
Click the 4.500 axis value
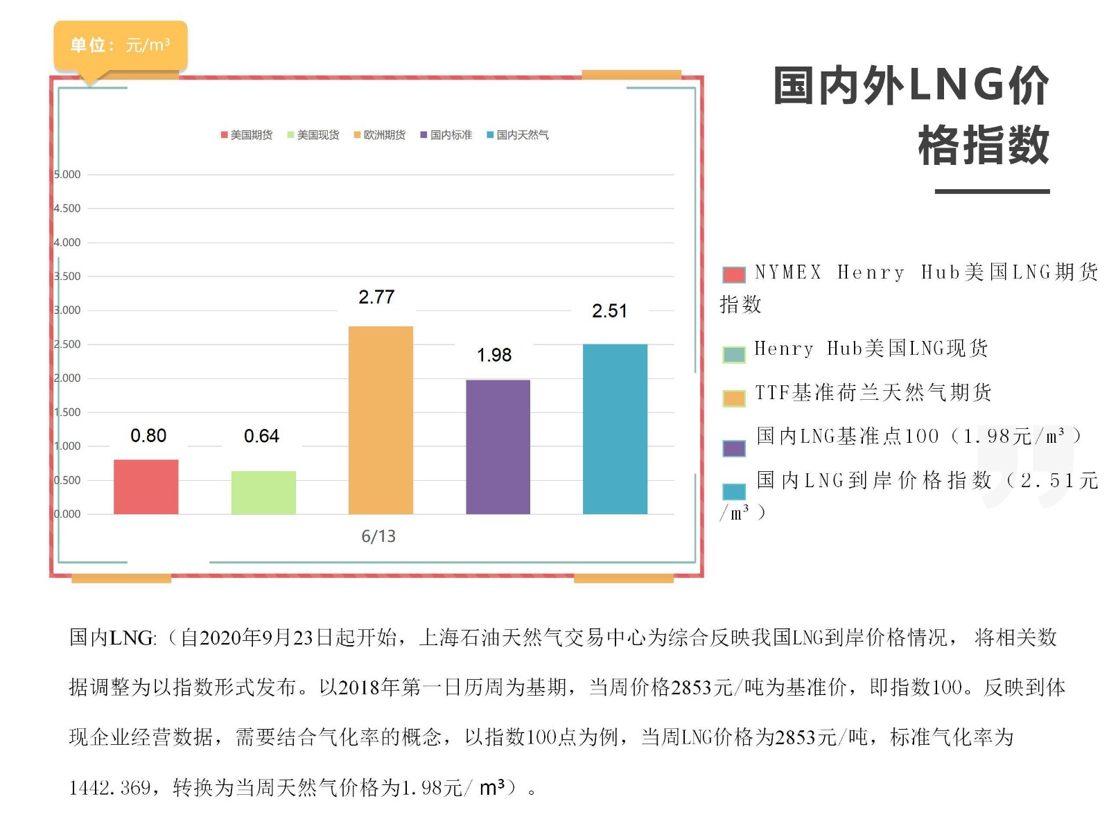(x=67, y=209)
